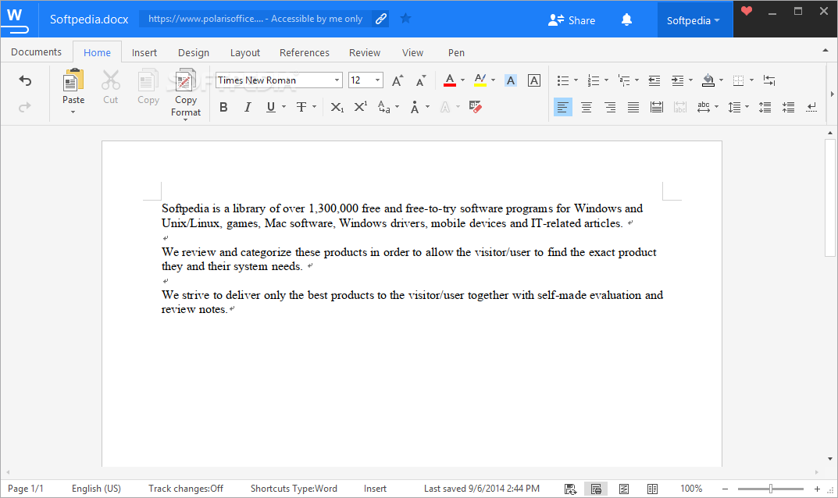This screenshot has width=838, height=498.
Task: Decrease paragraph spacing icon
Action: click(788, 108)
